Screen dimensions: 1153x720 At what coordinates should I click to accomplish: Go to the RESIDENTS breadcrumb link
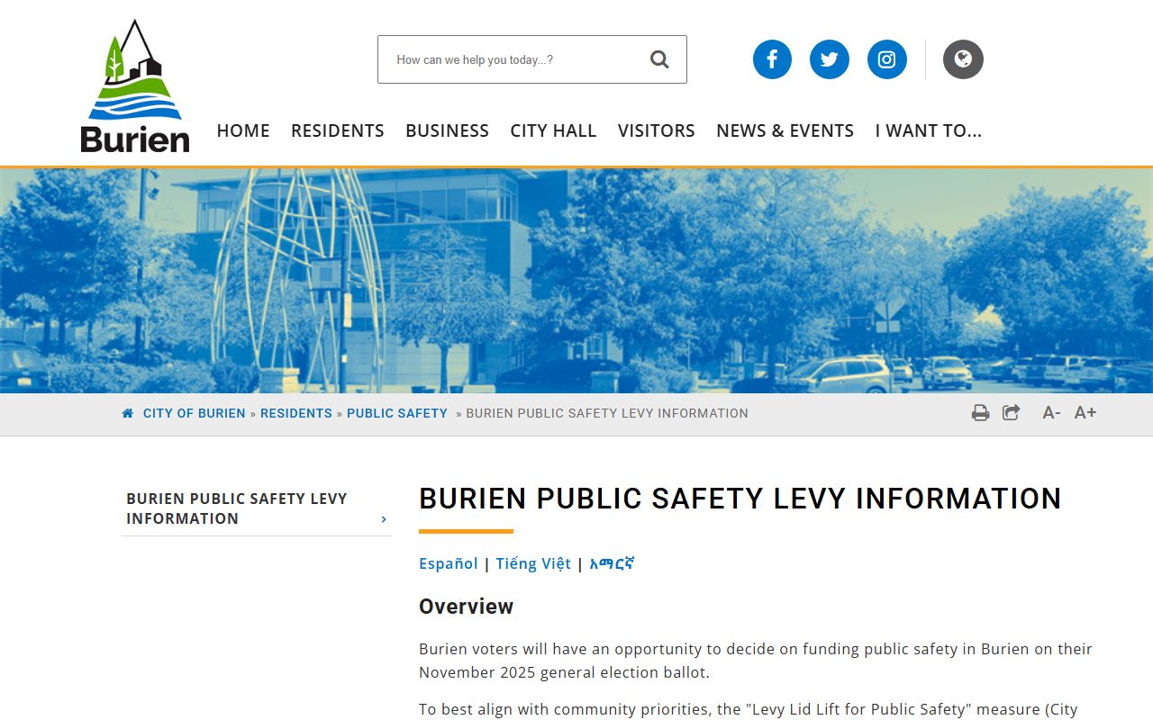[296, 413]
